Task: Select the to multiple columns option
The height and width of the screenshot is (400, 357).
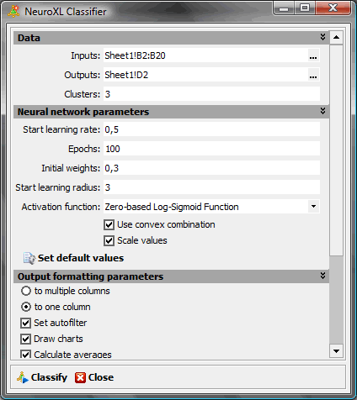Action: 26,291
